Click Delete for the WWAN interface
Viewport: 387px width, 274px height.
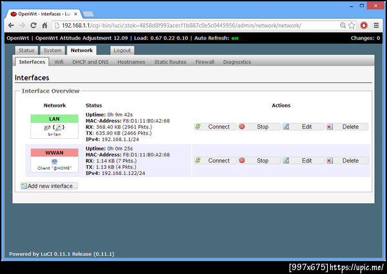click(347, 161)
